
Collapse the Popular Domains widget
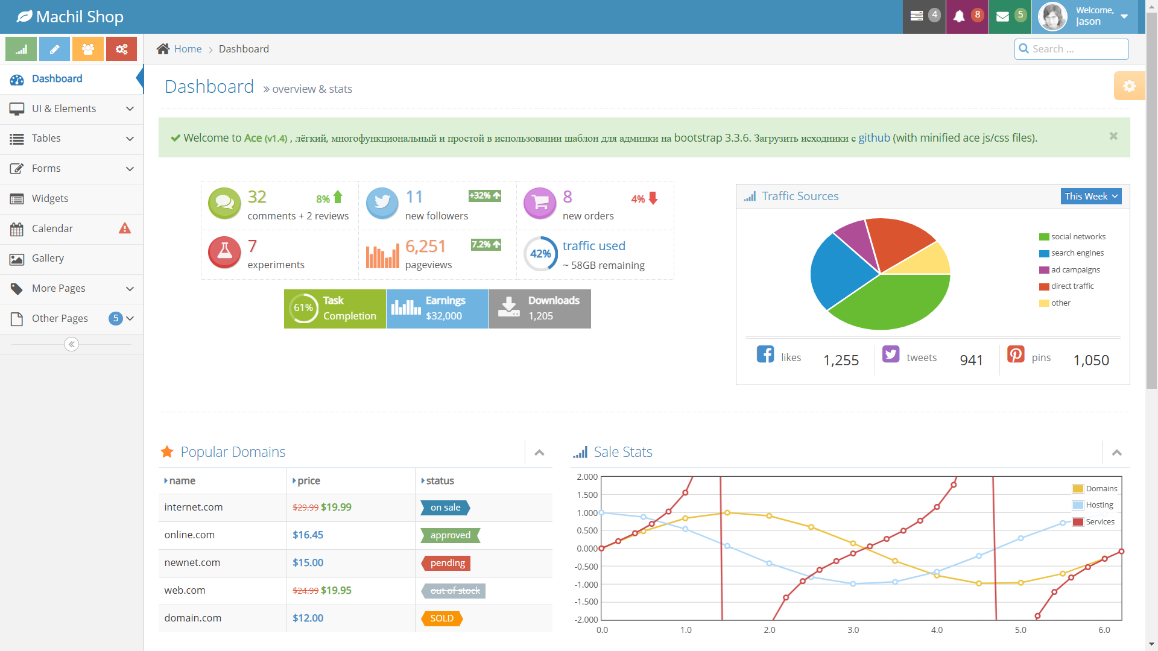point(539,453)
